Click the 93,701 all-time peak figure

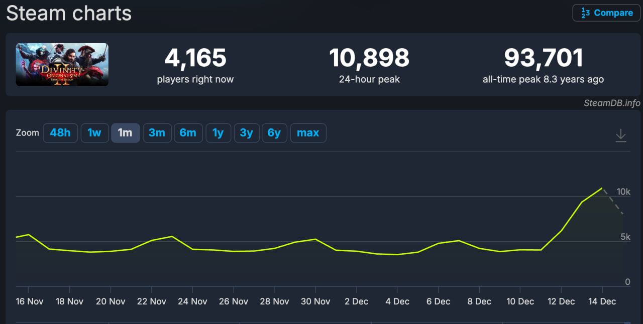pyautogui.click(x=543, y=58)
